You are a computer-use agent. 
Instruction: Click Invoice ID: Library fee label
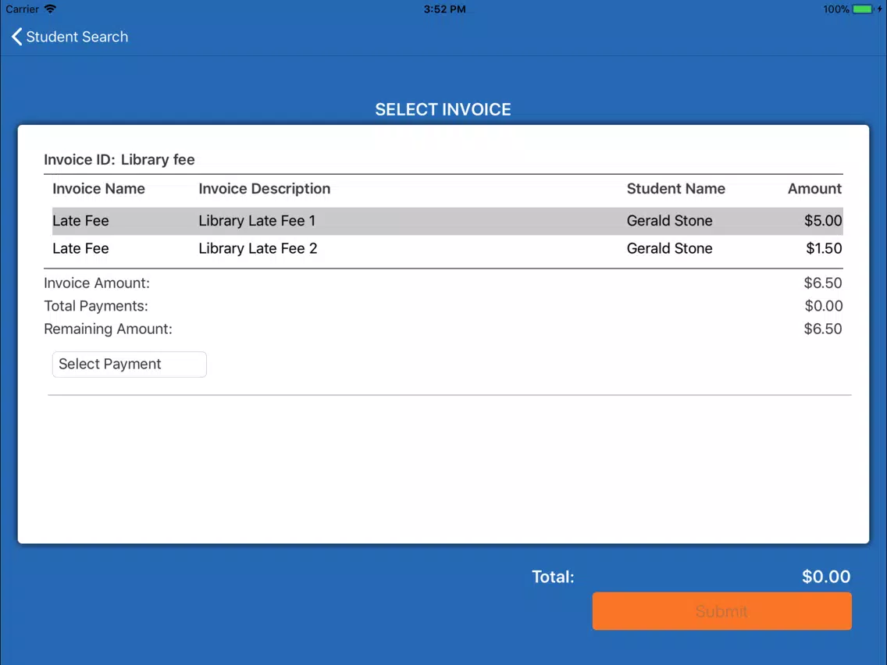pyautogui.click(x=119, y=159)
